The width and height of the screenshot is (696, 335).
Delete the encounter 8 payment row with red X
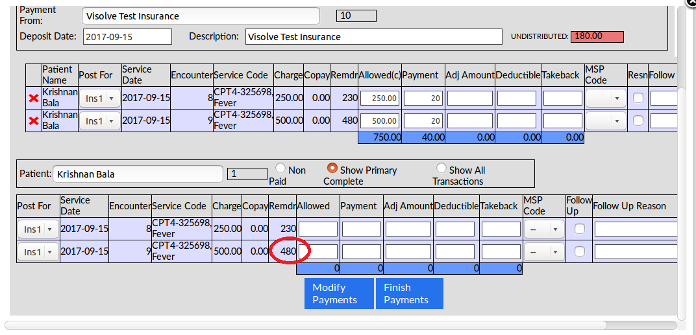coord(34,98)
